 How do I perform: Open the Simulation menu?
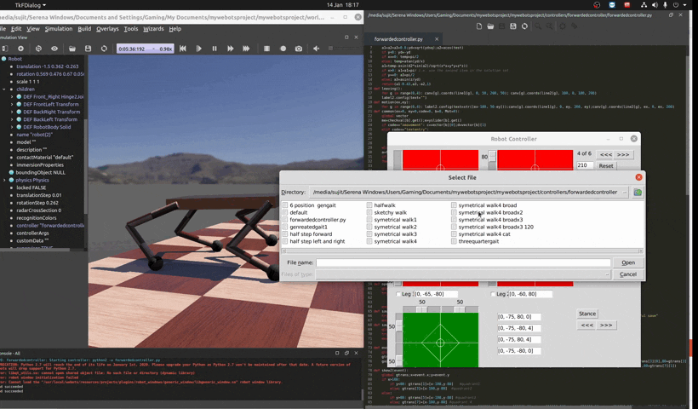pos(59,28)
